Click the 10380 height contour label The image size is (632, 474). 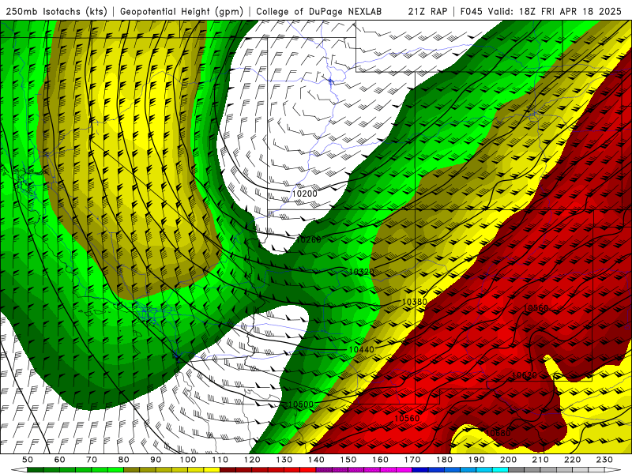pyautogui.click(x=415, y=302)
